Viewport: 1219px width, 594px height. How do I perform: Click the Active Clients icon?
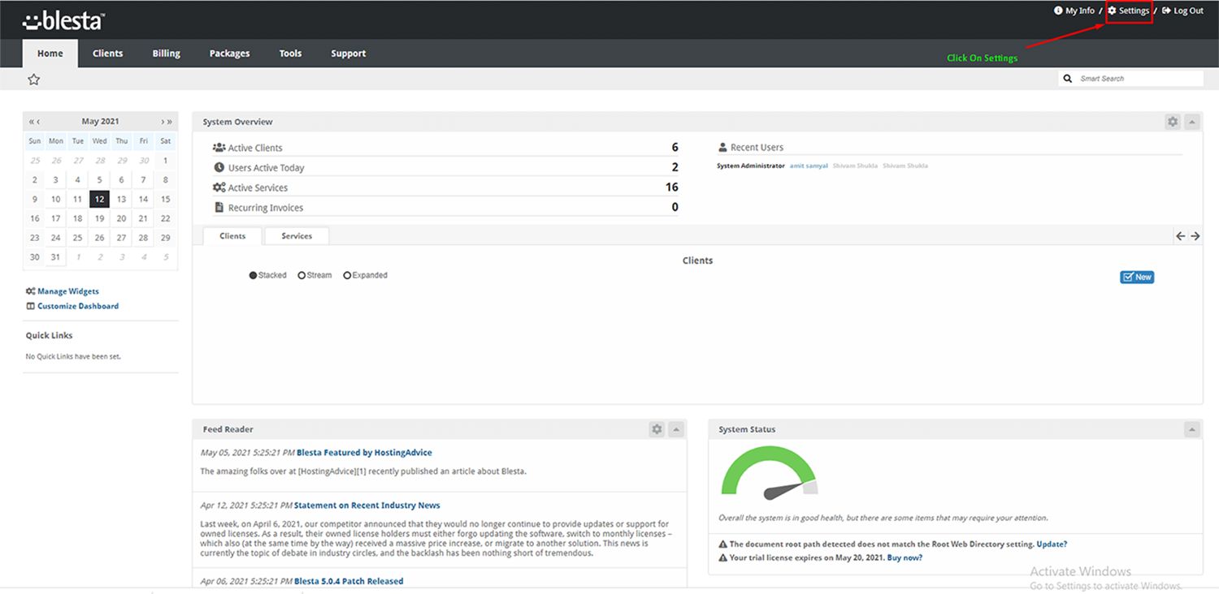click(219, 148)
